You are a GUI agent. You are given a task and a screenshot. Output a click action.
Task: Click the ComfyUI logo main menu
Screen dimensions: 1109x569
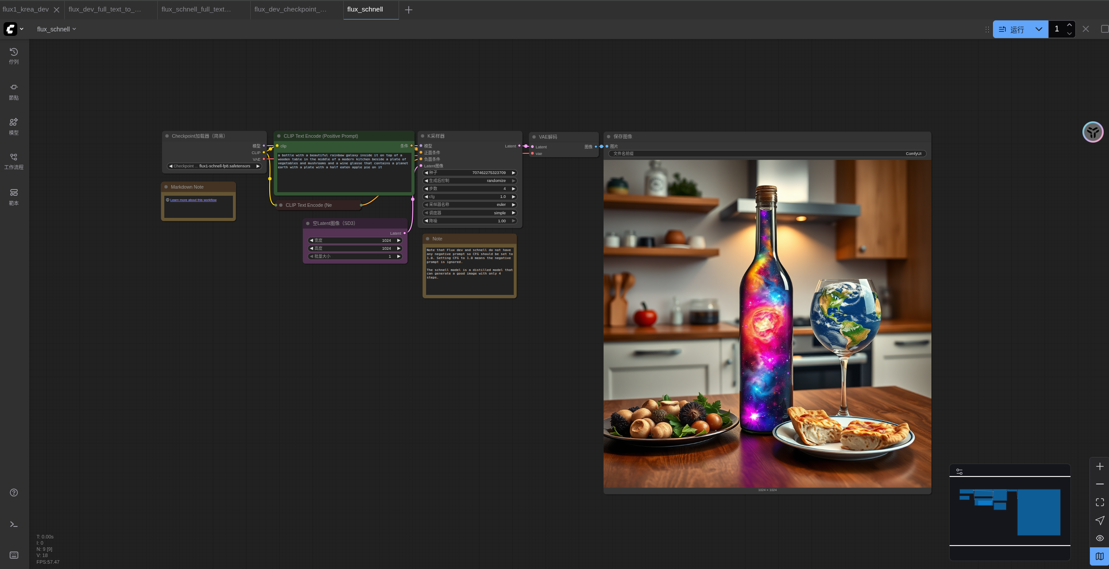pyautogui.click(x=14, y=29)
